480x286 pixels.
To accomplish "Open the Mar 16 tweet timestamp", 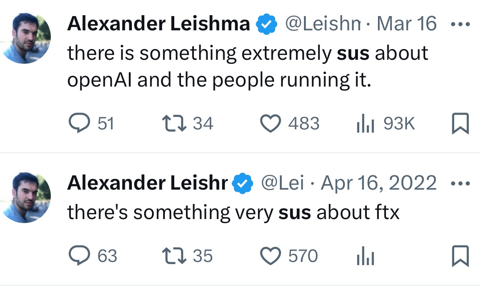I will (406, 24).
